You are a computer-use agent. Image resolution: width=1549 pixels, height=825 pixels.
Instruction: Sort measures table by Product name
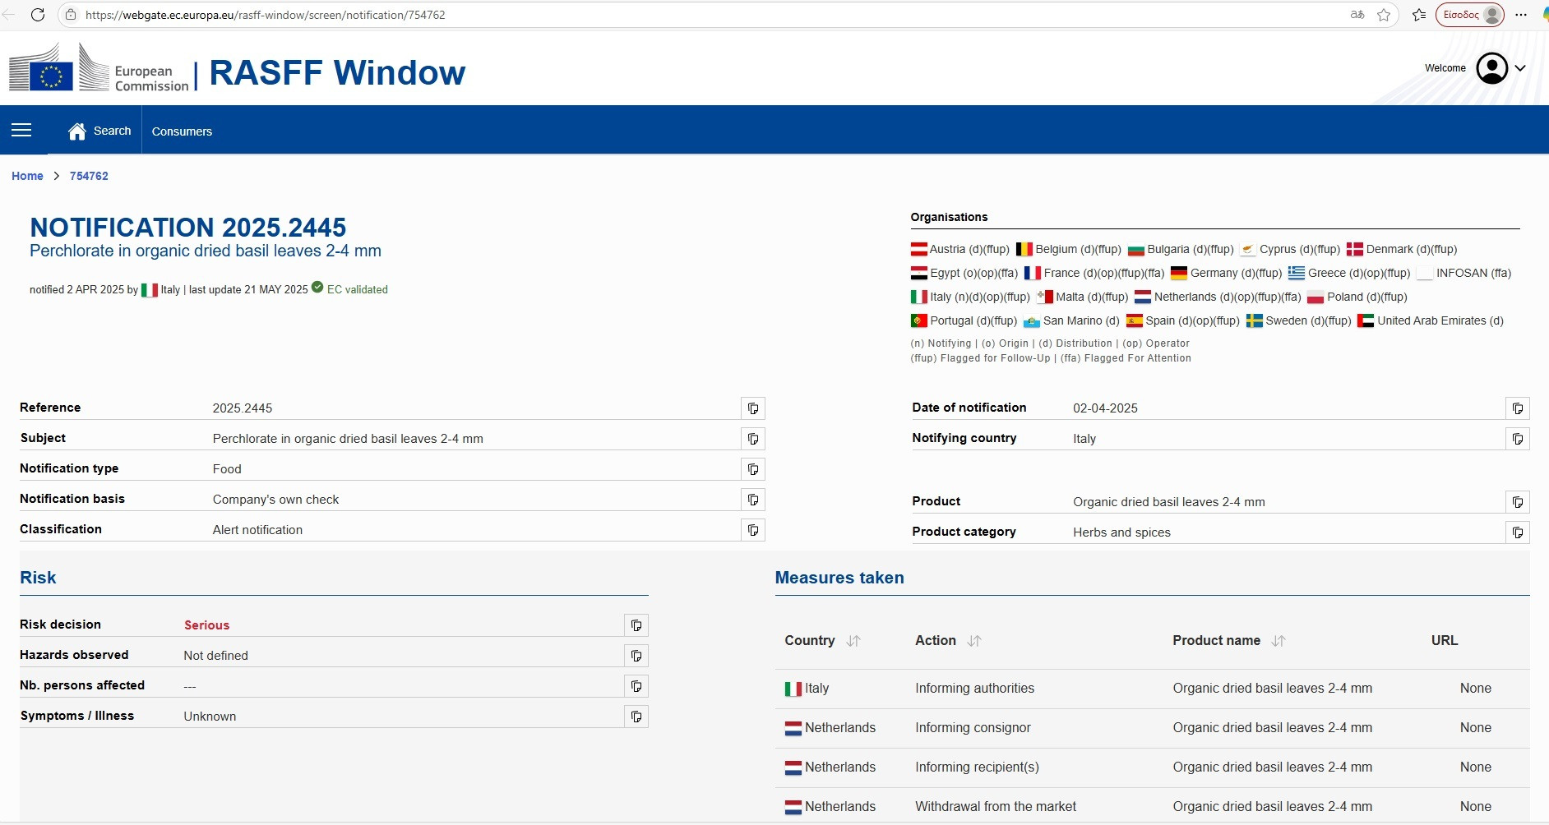click(x=1278, y=641)
